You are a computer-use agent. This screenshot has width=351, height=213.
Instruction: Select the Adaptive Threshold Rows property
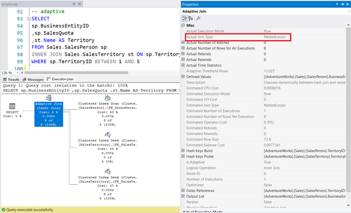[265, 71]
